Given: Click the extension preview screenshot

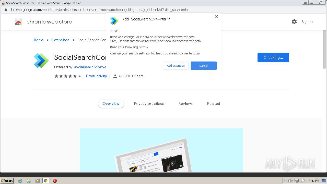Looking at the screenshot, I should click(161, 150).
